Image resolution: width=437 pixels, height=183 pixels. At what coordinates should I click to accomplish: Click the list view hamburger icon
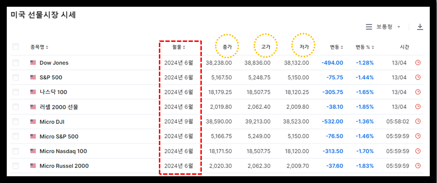[x=369, y=26]
